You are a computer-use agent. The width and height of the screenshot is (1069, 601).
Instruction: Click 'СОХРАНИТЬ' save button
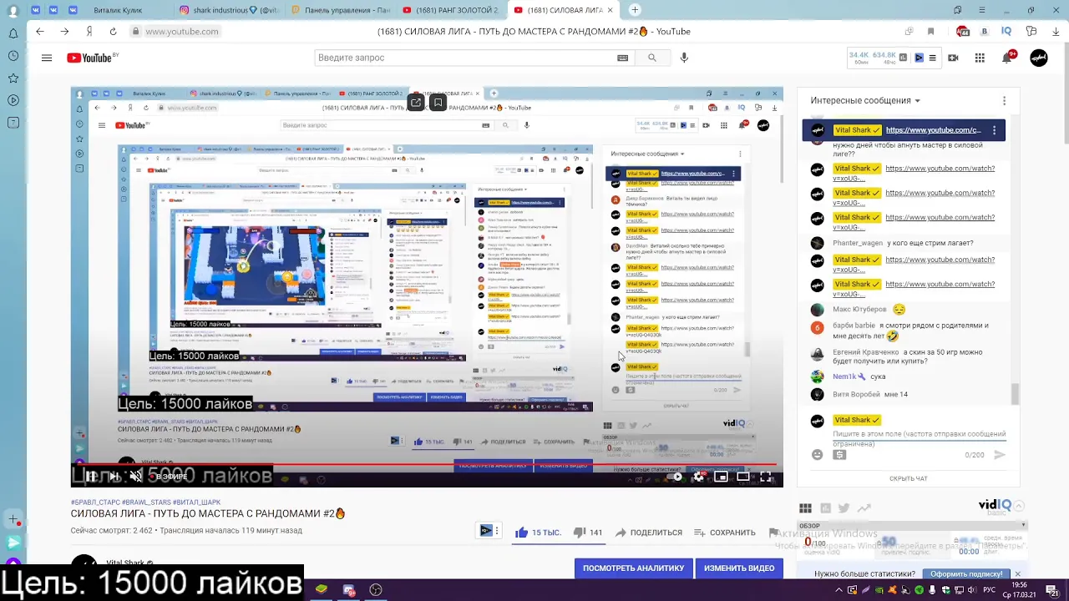pyautogui.click(x=725, y=533)
